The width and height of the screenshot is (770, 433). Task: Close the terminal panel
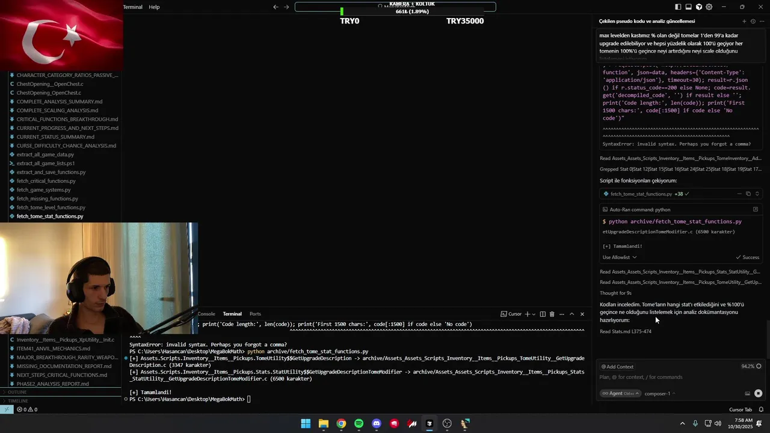point(582,314)
